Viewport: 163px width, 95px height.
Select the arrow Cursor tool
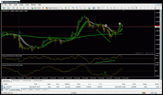[137, 8]
